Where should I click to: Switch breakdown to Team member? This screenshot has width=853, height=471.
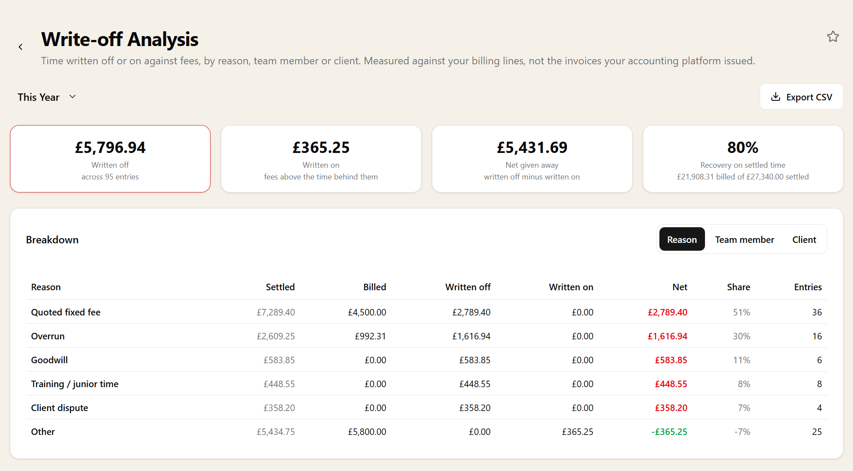[744, 239]
